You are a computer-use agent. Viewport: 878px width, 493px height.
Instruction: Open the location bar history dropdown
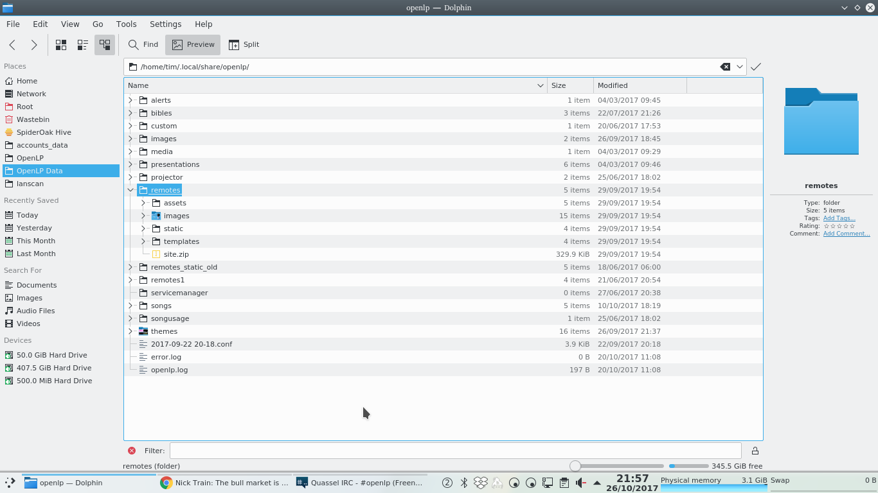[740, 67]
